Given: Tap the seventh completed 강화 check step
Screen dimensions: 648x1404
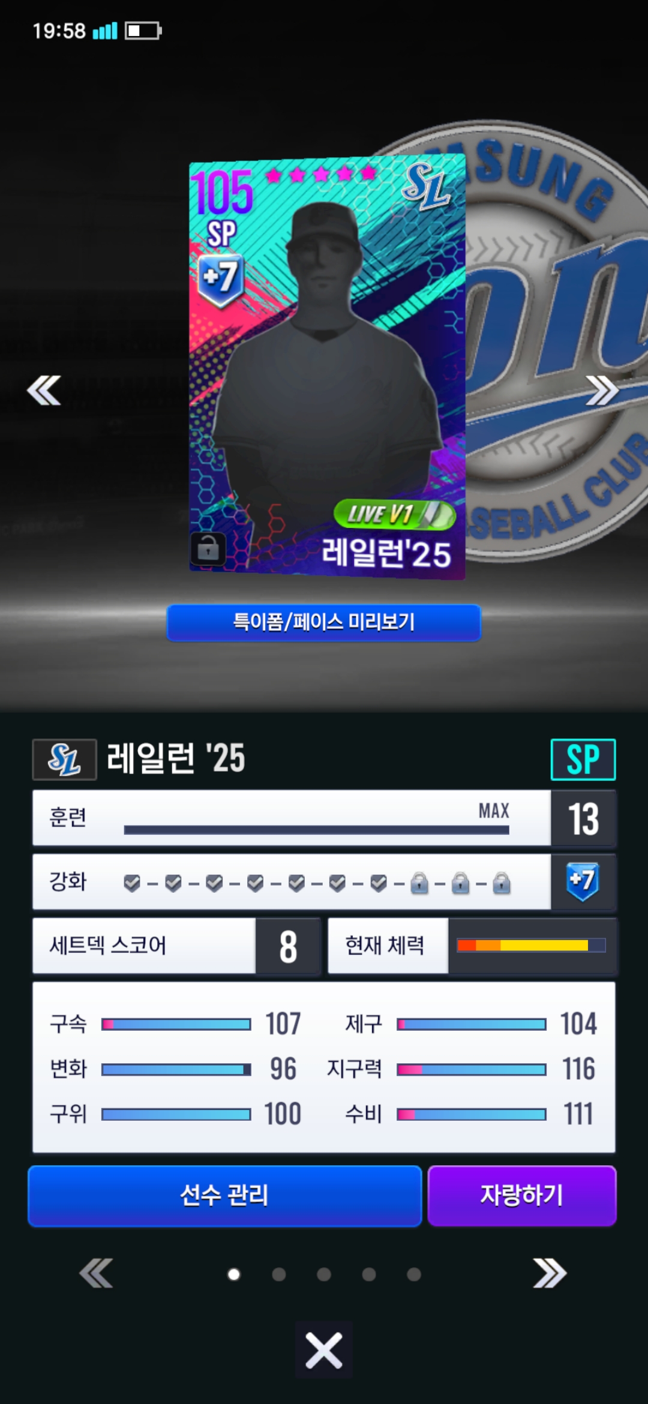Looking at the screenshot, I should (379, 883).
